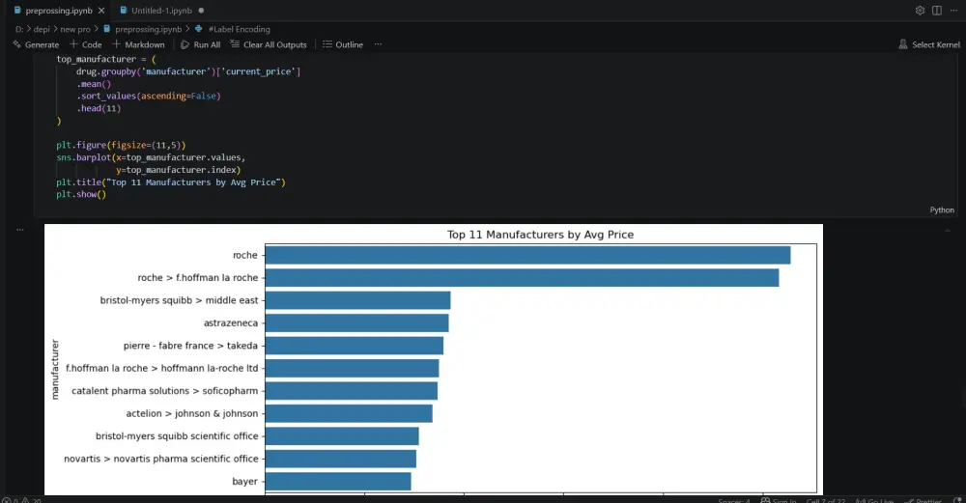Click 'bristol-myers squibb > middle east' axis label
The width and height of the screenshot is (966, 503).
[x=180, y=300]
